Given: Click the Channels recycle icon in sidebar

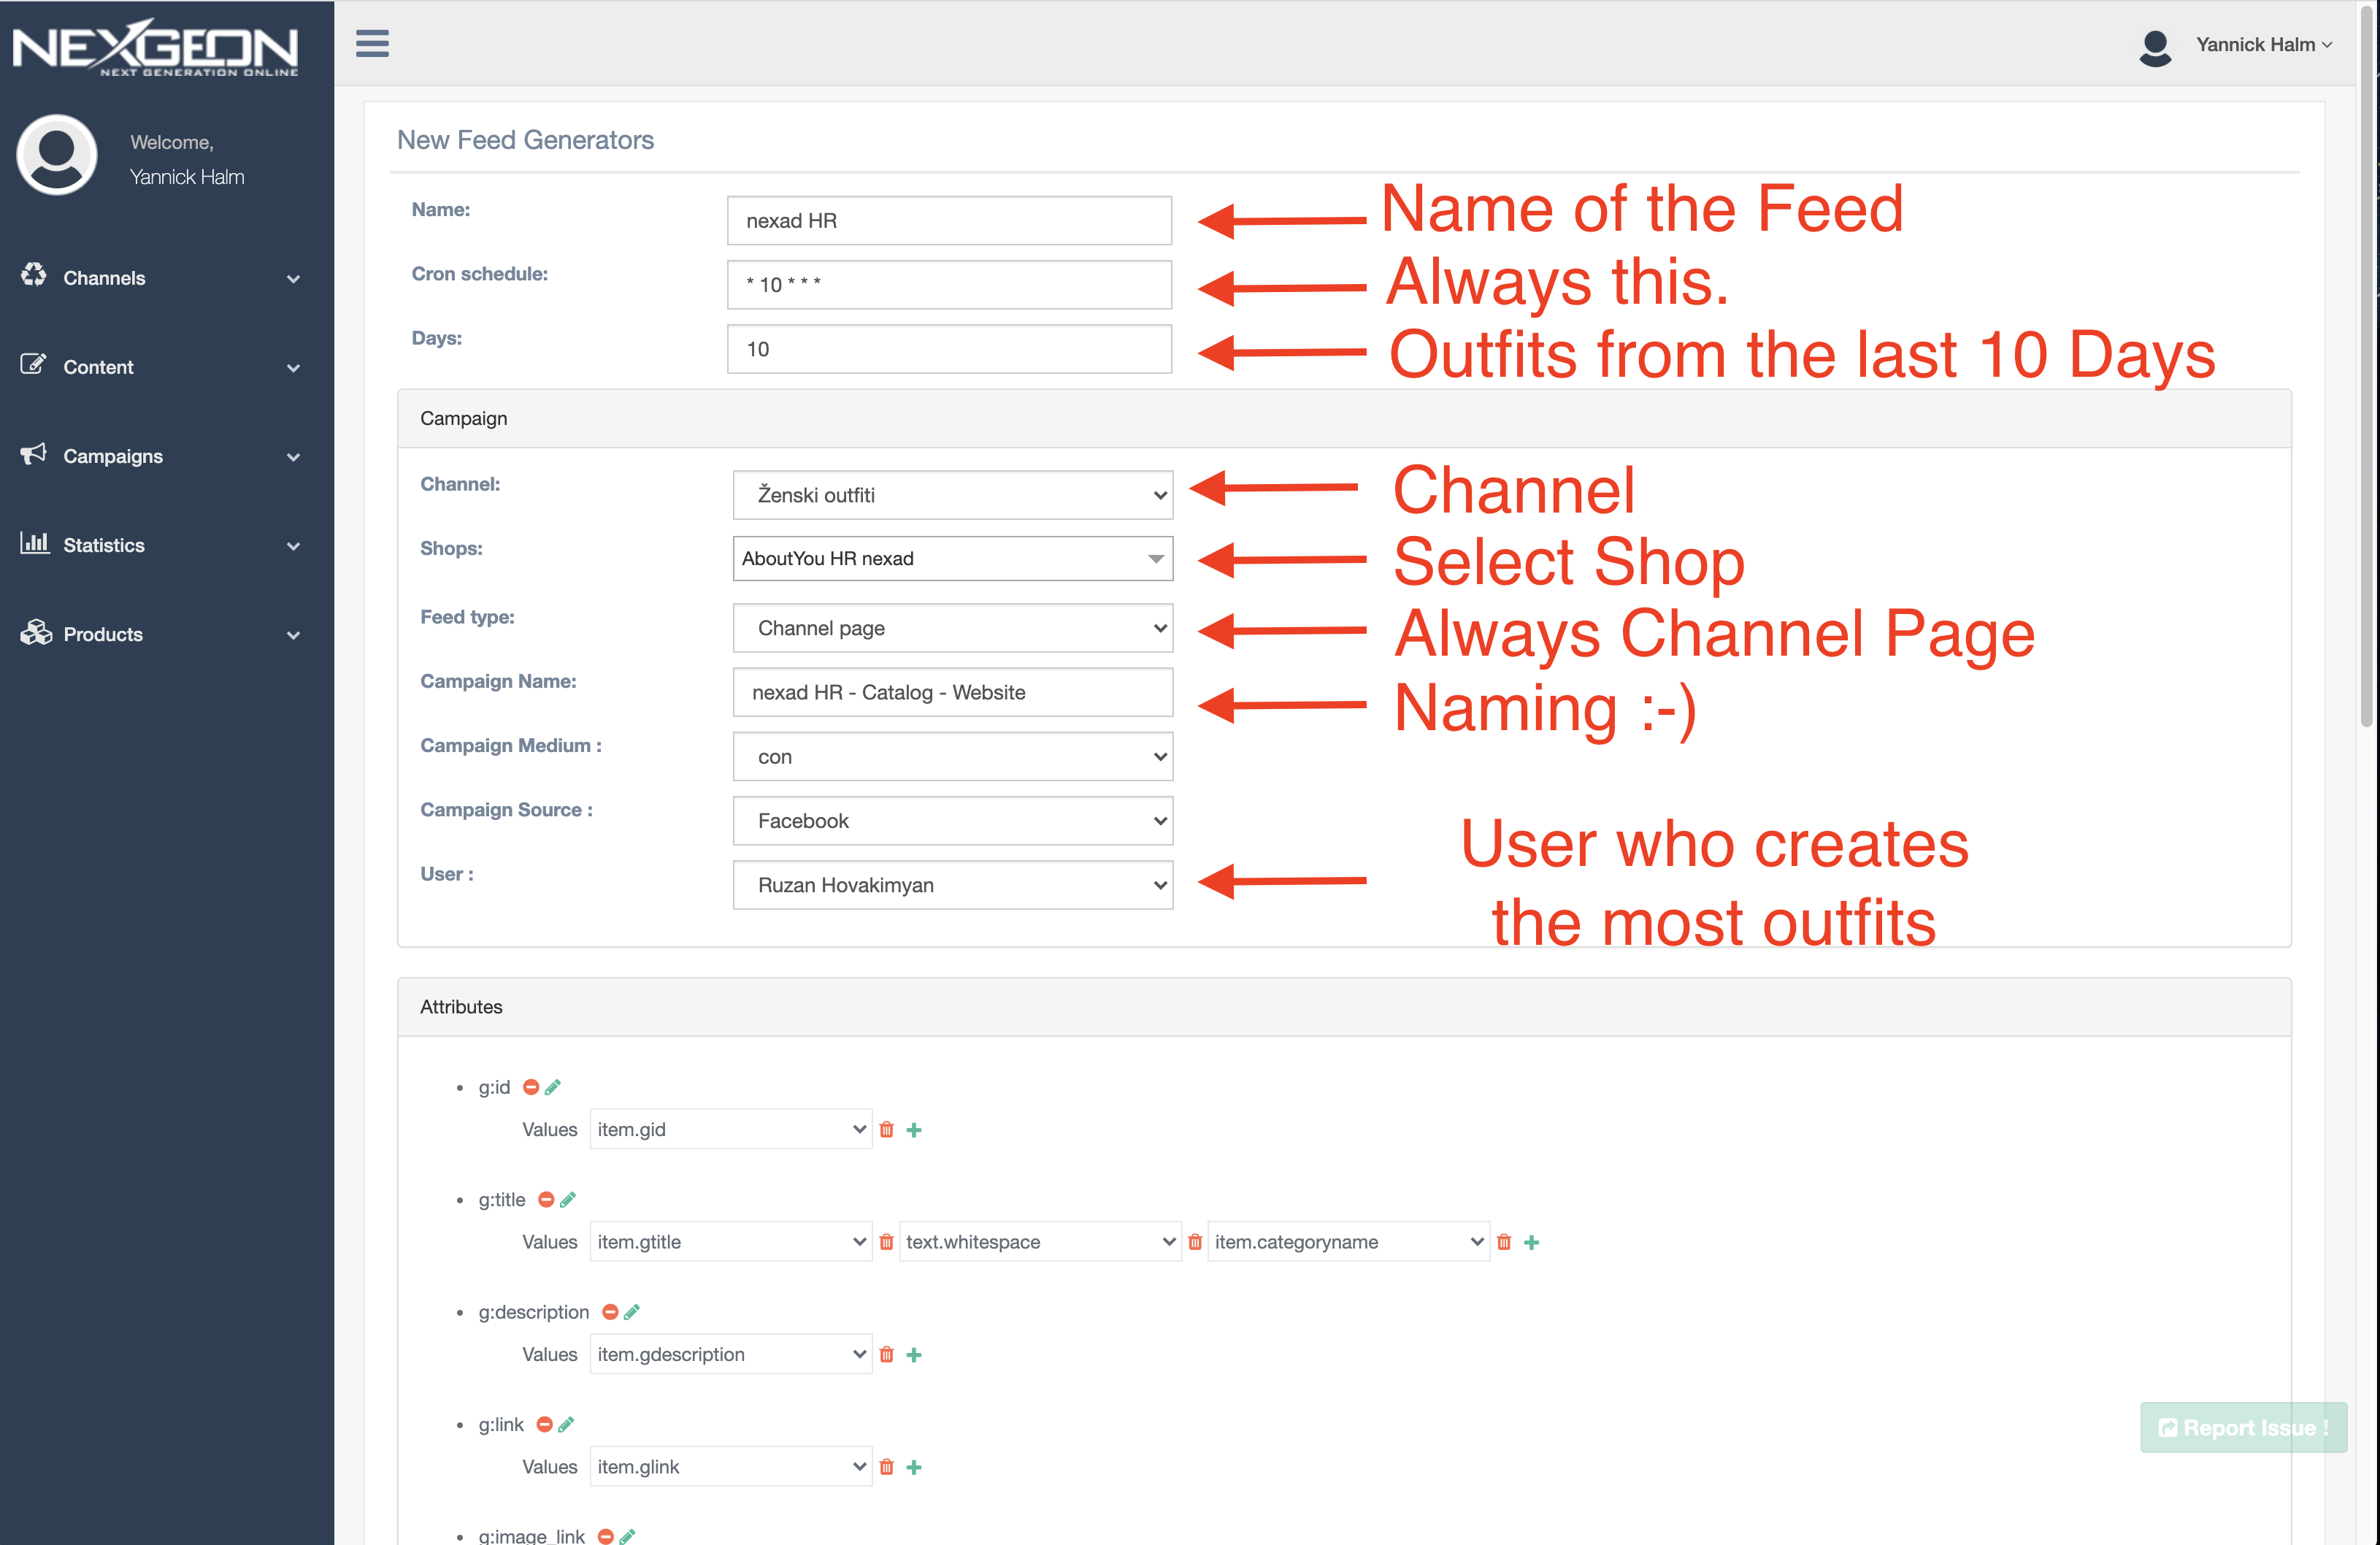Looking at the screenshot, I should click(x=33, y=277).
